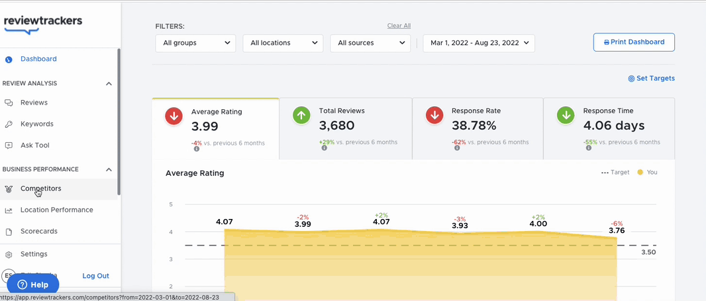
Task: Click the Reviews chat bubbles icon
Action: [x=9, y=103]
